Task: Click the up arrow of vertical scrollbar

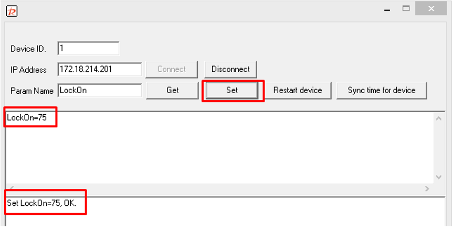Action: point(439,118)
